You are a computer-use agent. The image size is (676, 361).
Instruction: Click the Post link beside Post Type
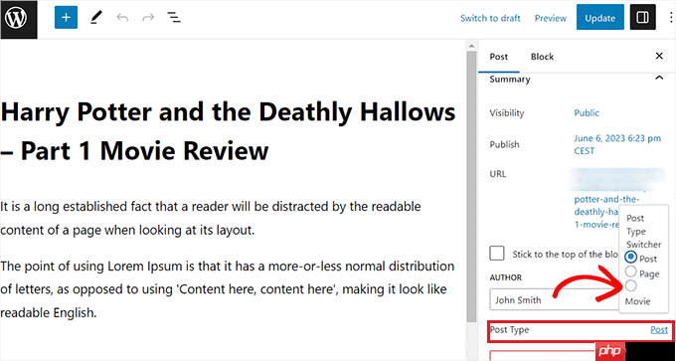click(x=659, y=330)
